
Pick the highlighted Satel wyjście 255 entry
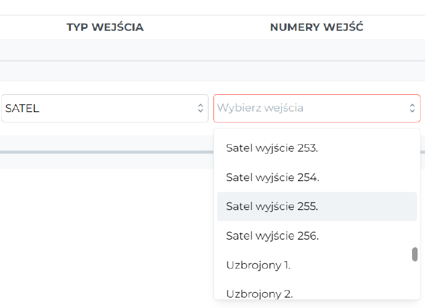point(317,206)
